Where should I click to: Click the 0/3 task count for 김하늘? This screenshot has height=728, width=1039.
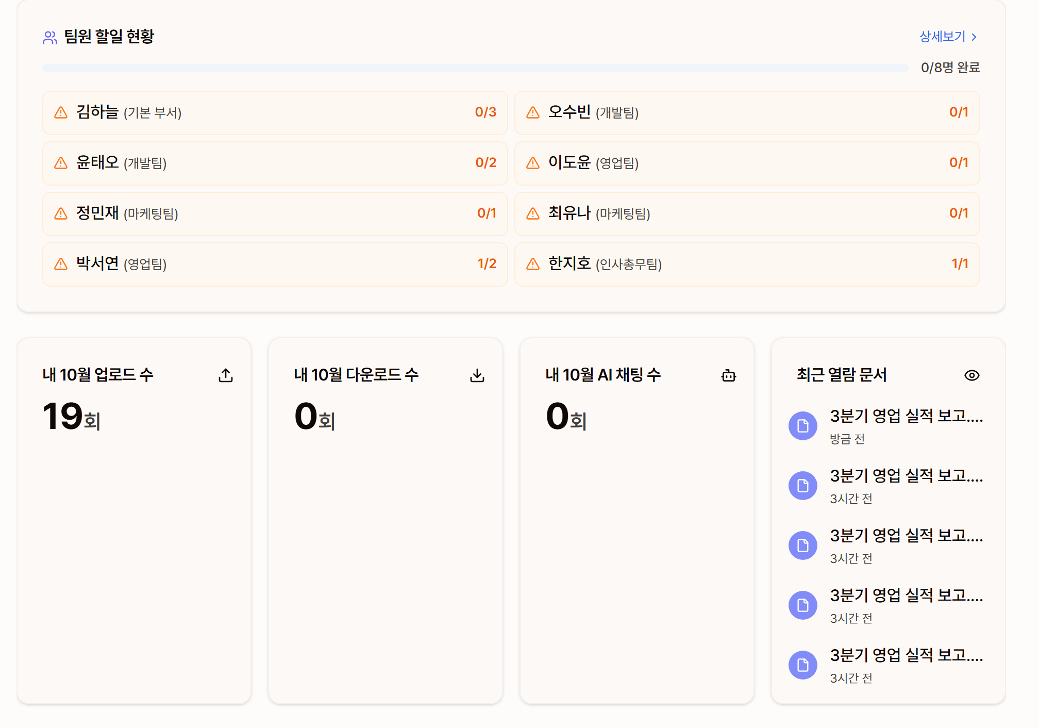pos(485,112)
